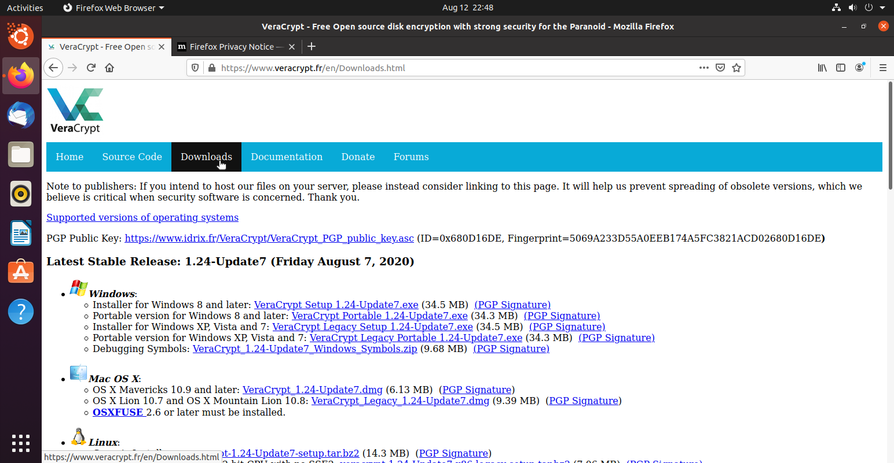Click the Linux penguin icon
This screenshot has height=463, width=894.
pos(78,436)
